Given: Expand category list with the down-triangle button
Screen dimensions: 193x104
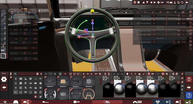Looking at the screenshot, I should 11,77.
